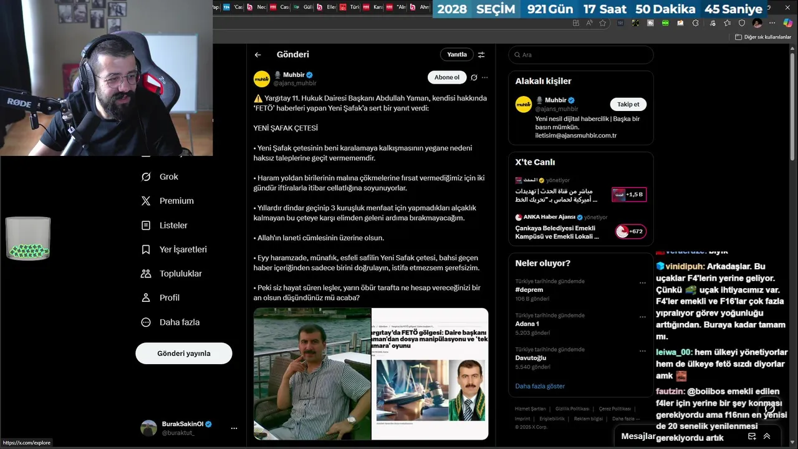Click the Çerez Politikası footer link

click(x=615, y=409)
